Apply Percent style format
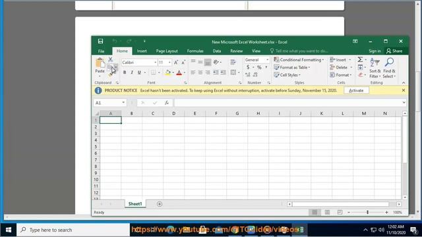Image resolution: width=422 pixels, height=237 pixels. (259, 67)
